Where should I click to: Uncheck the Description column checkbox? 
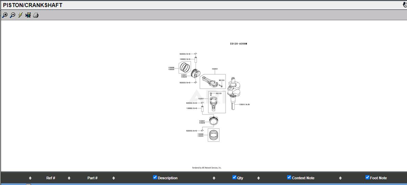(x=155, y=178)
